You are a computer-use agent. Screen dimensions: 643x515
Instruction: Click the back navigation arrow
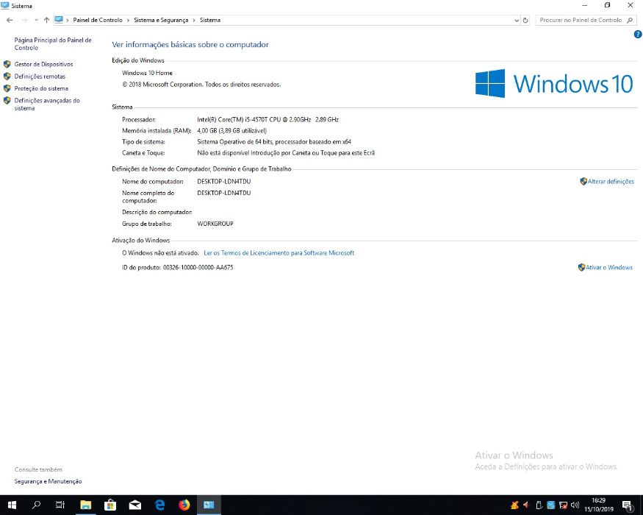(x=10, y=20)
